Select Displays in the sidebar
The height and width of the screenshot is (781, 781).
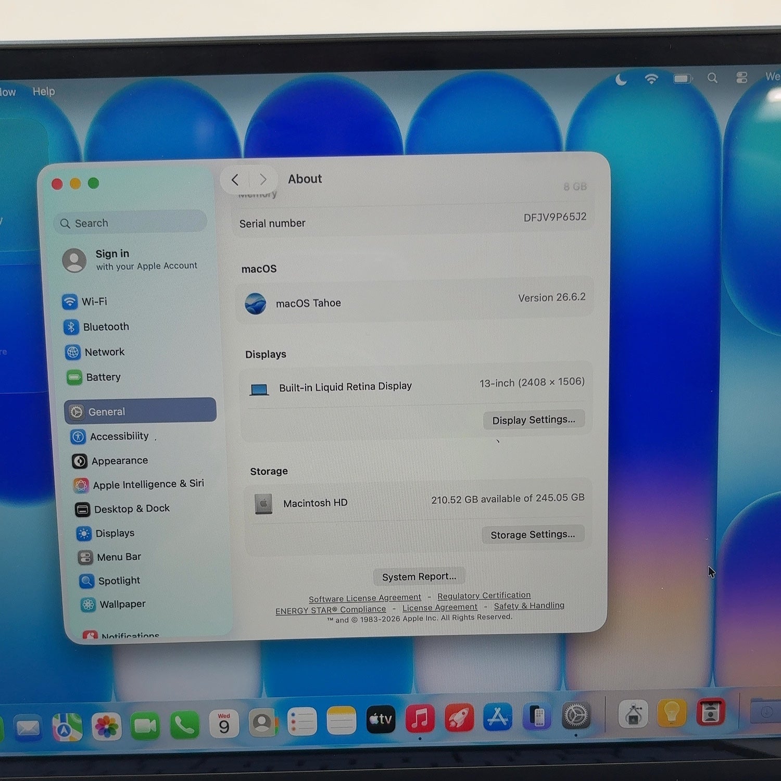point(106,533)
